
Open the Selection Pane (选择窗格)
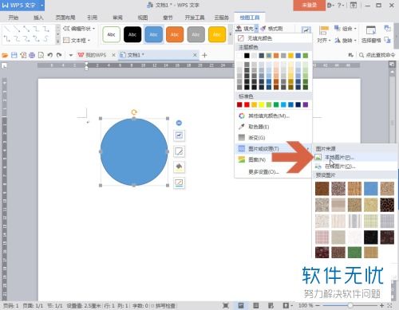click(371, 34)
